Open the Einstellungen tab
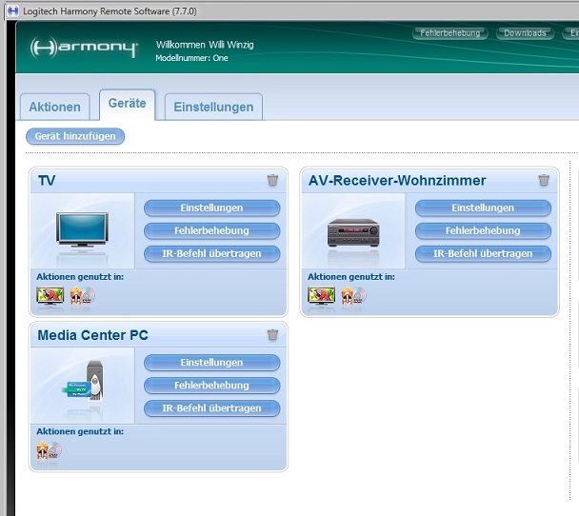Image resolution: width=579 pixels, height=516 pixels. pyautogui.click(x=213, y=107)
